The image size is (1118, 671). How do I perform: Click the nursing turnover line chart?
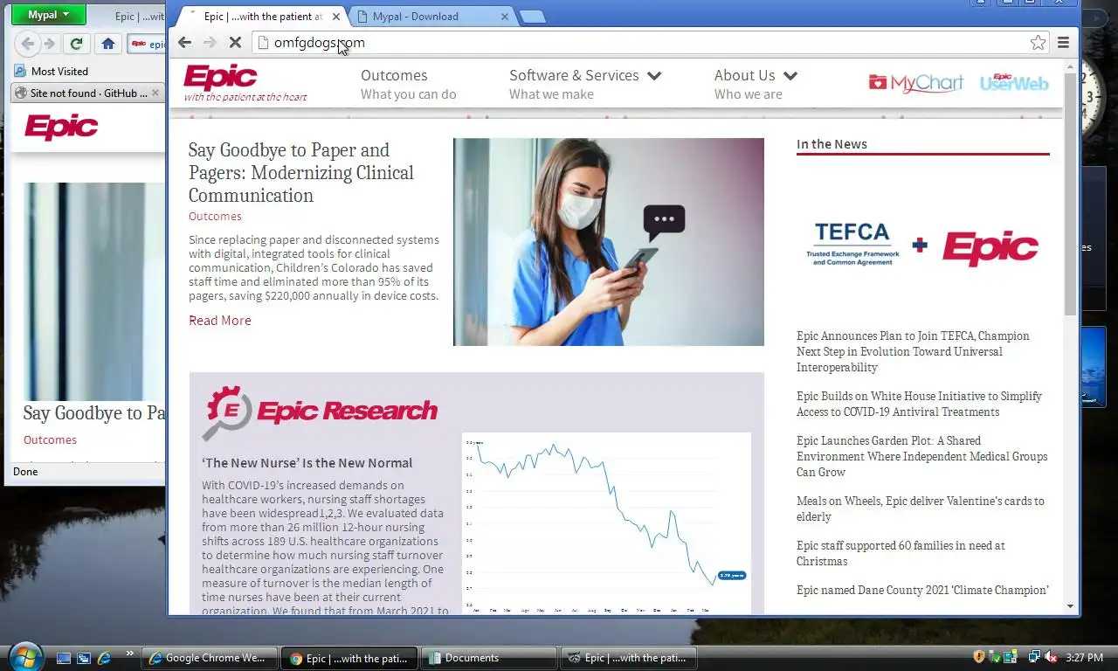(x=606, y=522)
